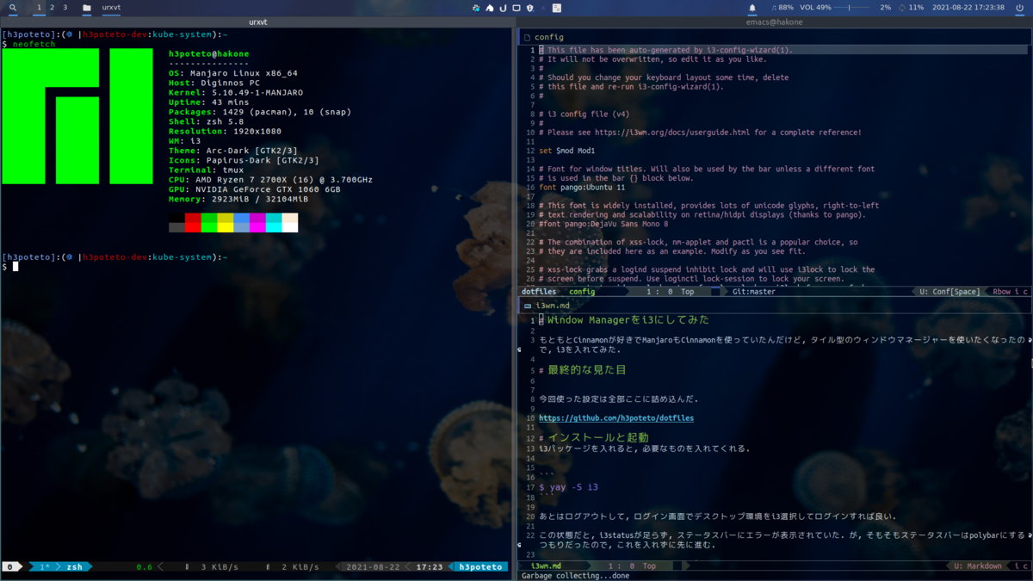
Task: Click the i3wm.md buffer icon in header
Action: [527, 306]
